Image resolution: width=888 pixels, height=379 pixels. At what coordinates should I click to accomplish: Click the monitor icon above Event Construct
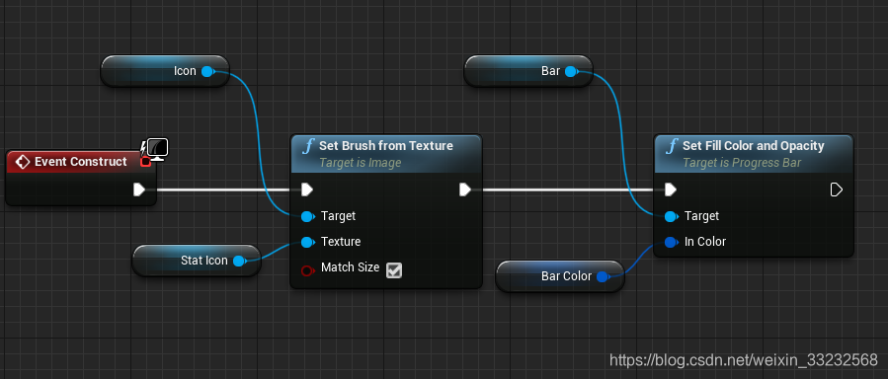[x=157, y=149]
